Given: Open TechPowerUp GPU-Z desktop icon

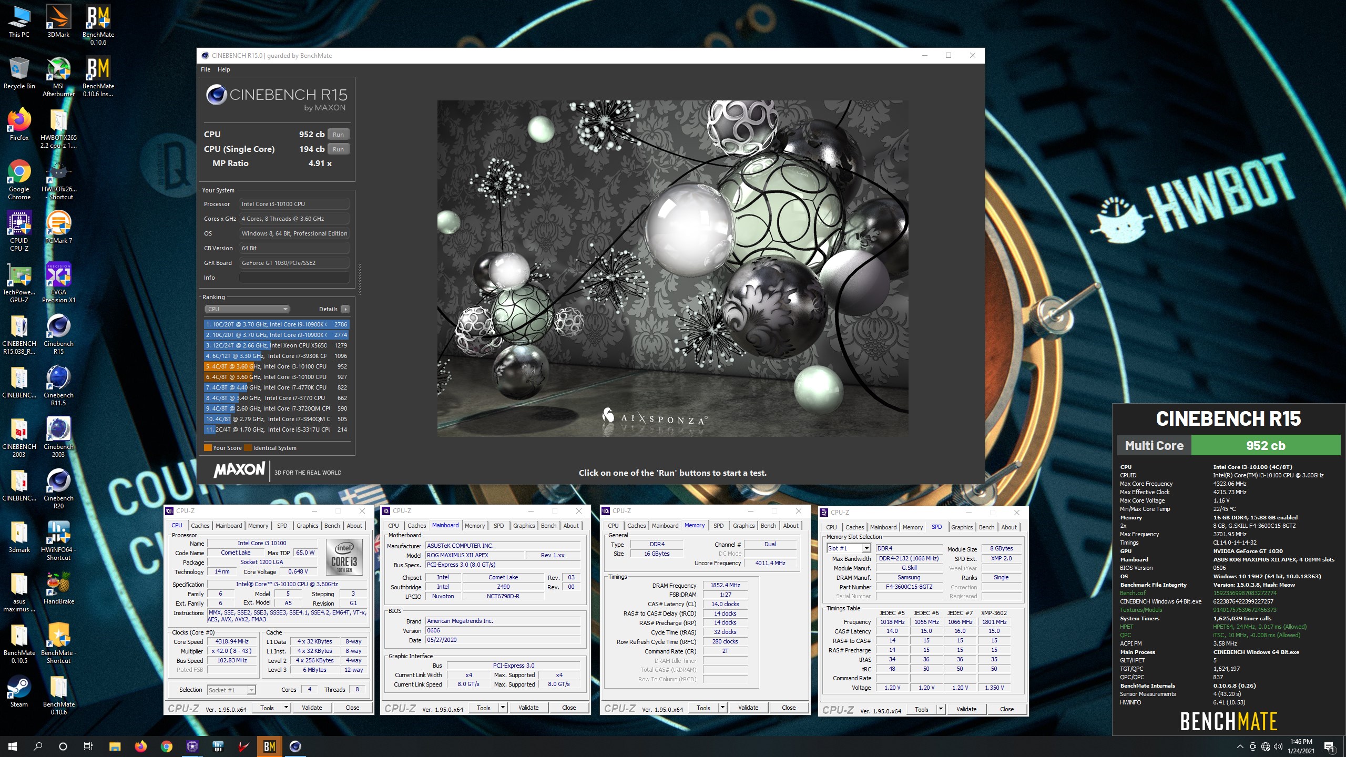Looking at the screenshot, I should pos(19,282).
